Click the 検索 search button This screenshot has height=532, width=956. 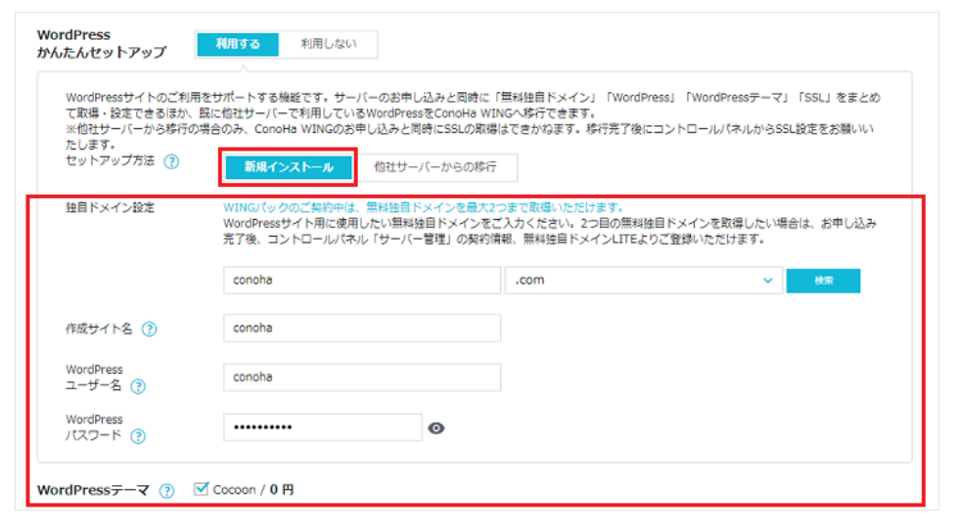(823, 281)
